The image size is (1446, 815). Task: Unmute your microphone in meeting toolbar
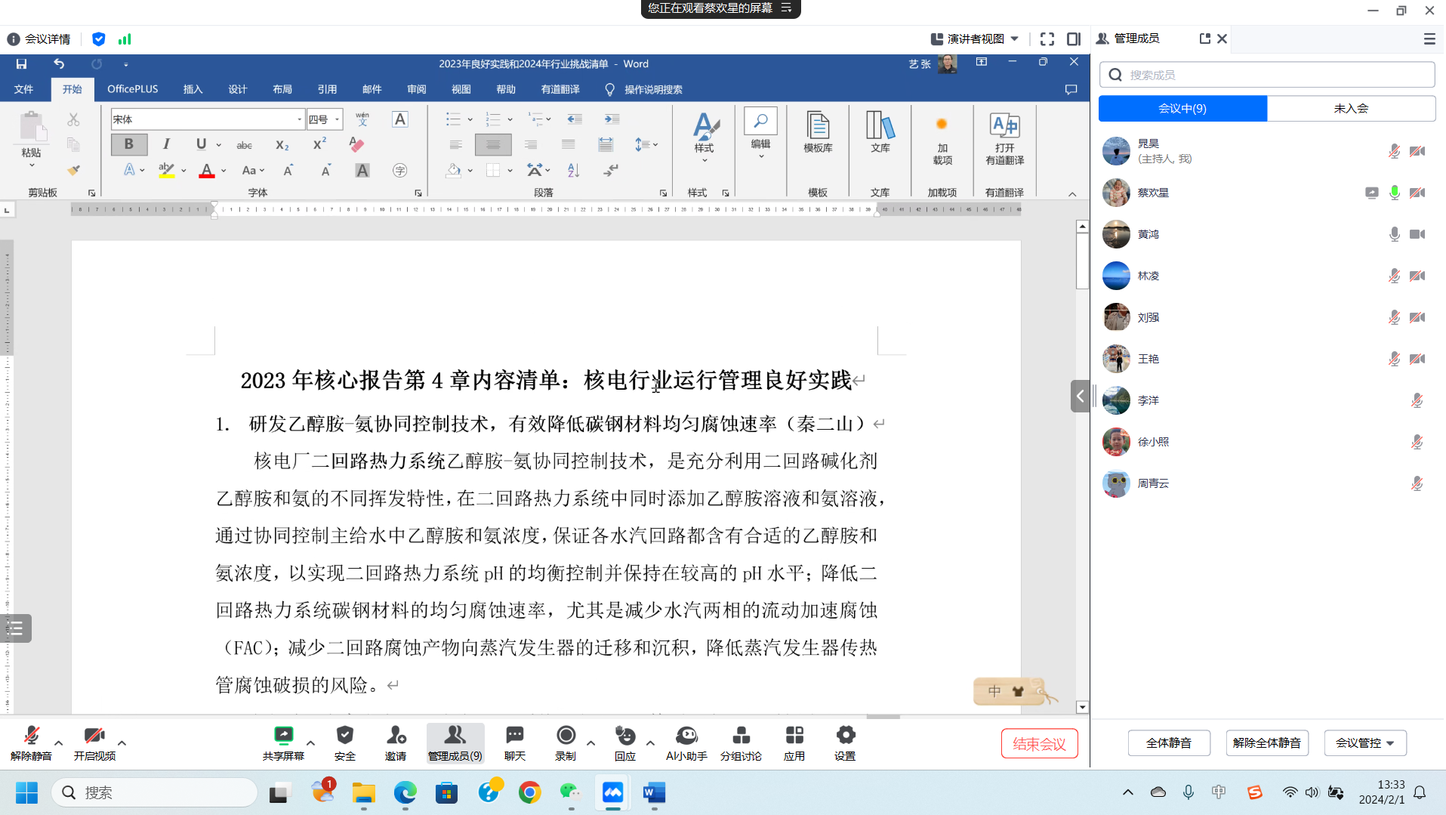[31, 735]
